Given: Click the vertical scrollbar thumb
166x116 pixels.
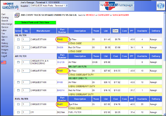Looking at the screenshot, I should pyautogui.click(x=165, y=38).
